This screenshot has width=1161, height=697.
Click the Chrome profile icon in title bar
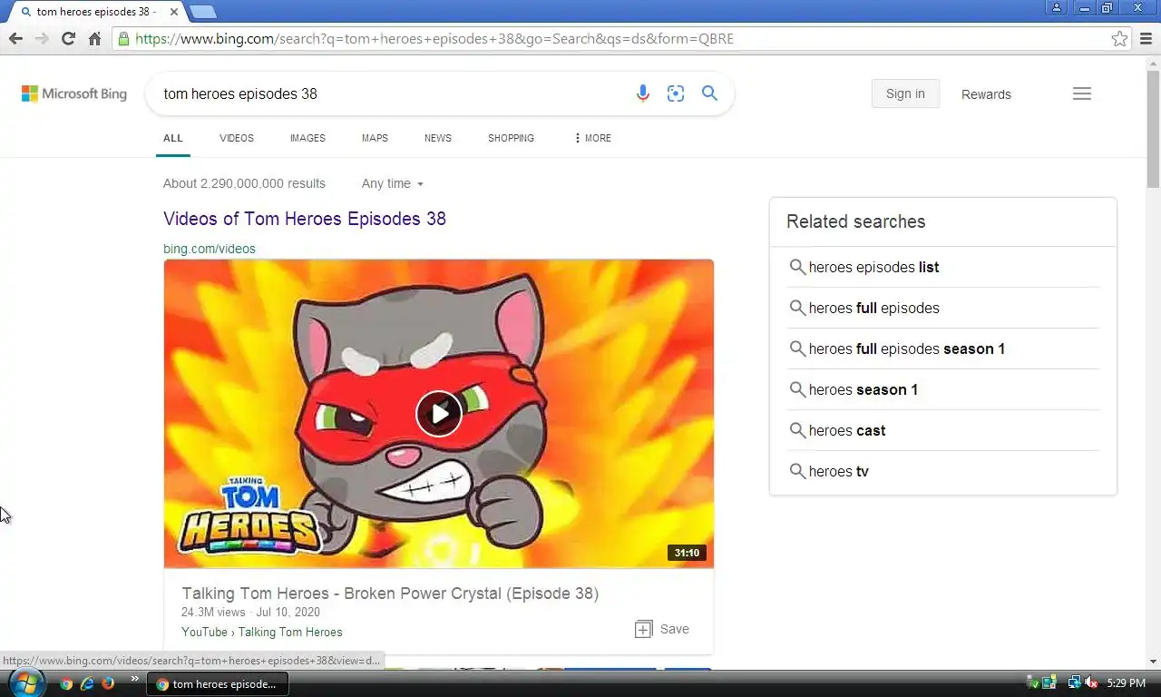[x=1057, y=8]
